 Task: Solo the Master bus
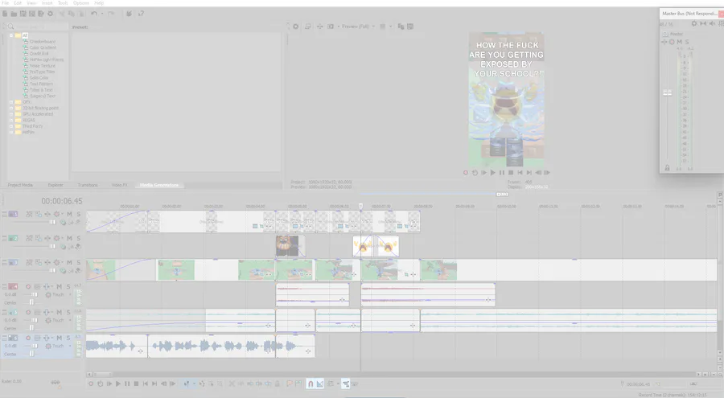tap(687, 42)
